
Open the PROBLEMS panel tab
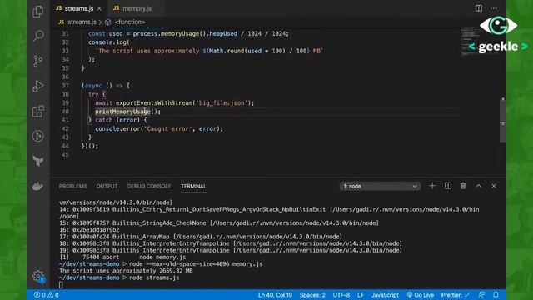72,186
